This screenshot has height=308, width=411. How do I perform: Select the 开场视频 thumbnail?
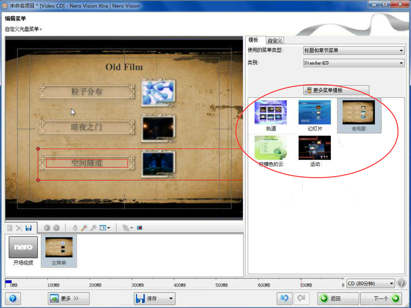click(23, 251)
